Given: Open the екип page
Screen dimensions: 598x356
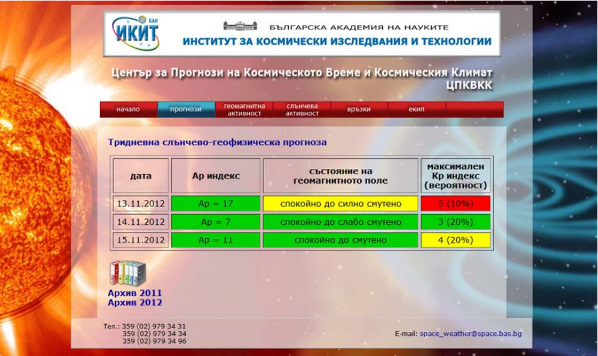Looking at the screenshot, I should pyautogui.click(x=416, y=109).
